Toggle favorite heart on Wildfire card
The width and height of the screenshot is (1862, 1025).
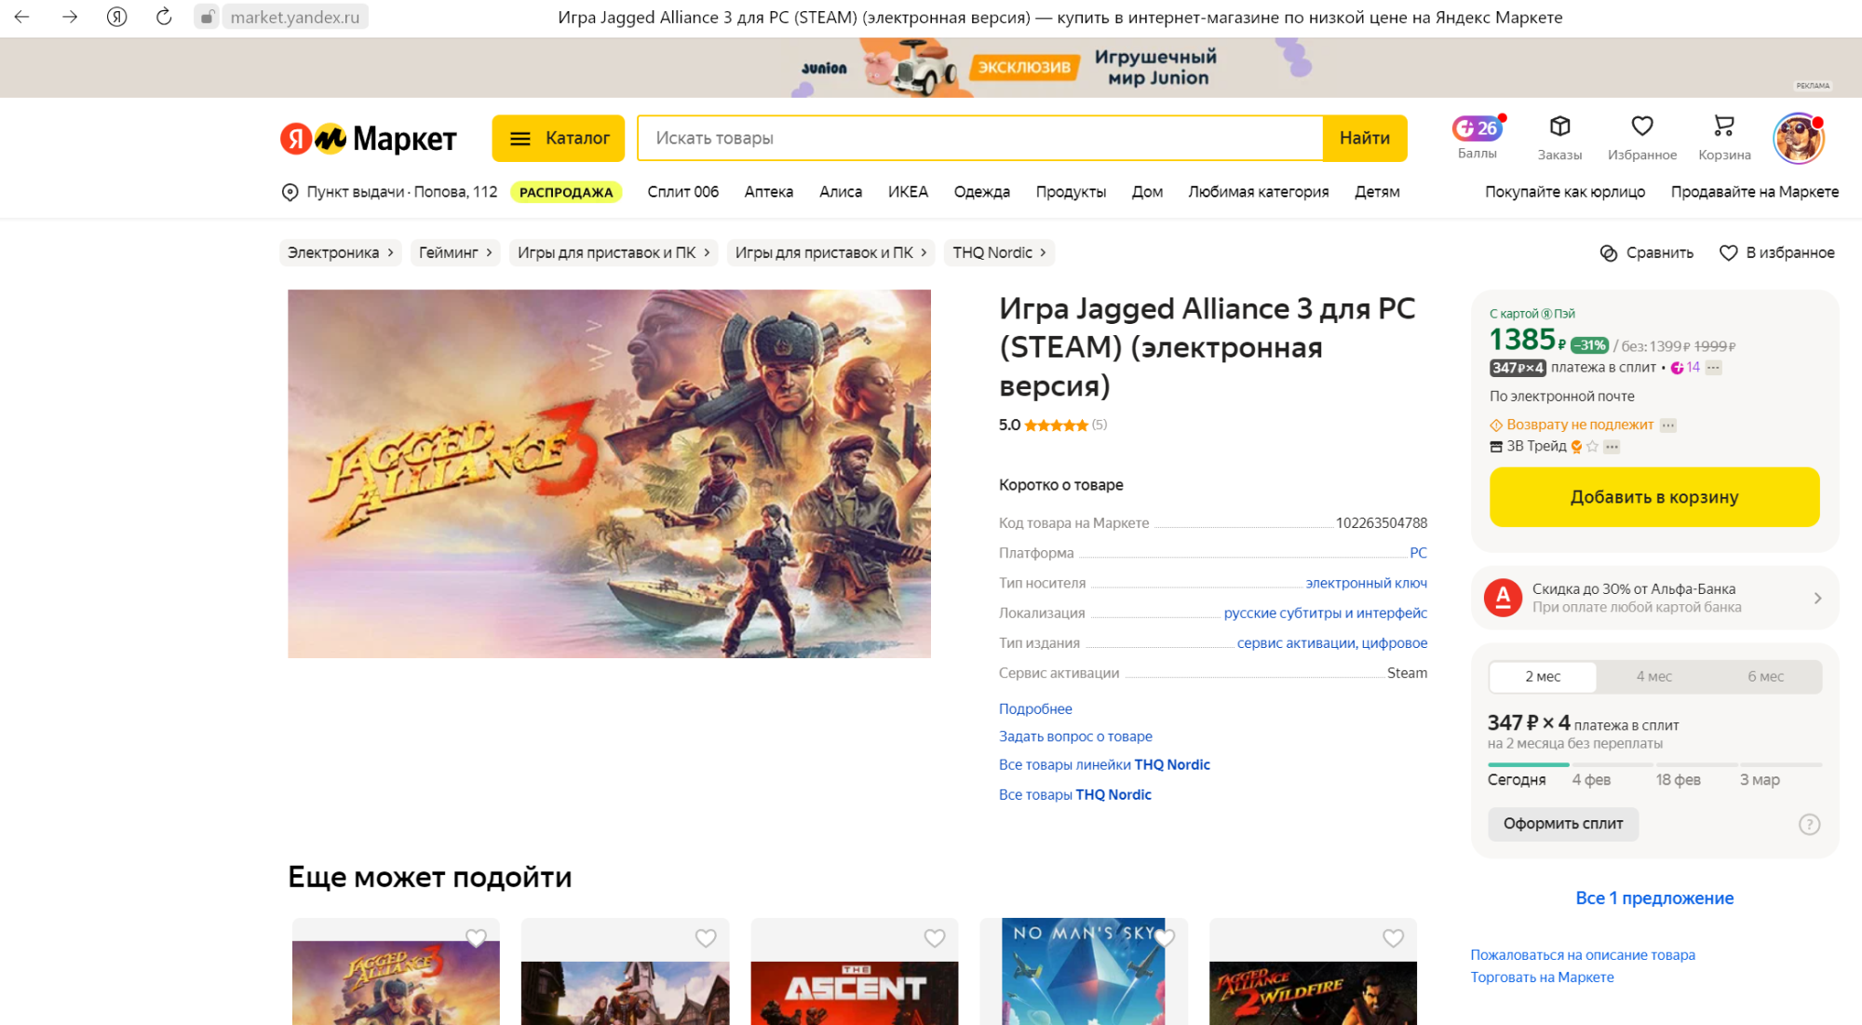[1393, 938]
